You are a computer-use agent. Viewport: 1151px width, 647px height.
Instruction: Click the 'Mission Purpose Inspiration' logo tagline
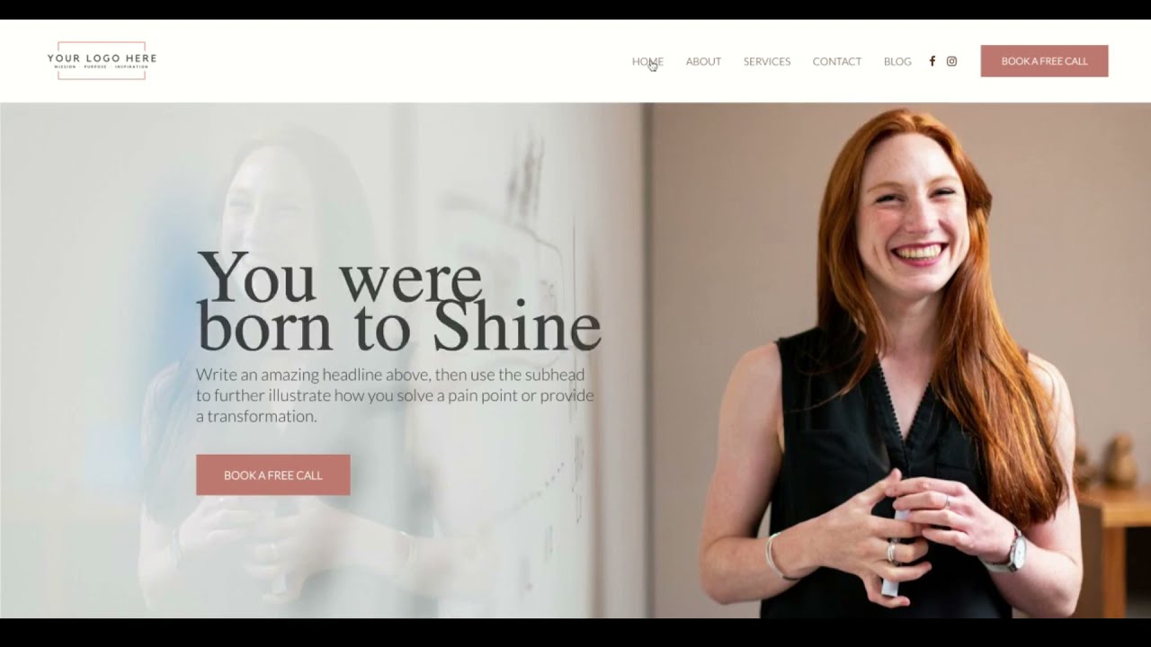coord(101,66)
